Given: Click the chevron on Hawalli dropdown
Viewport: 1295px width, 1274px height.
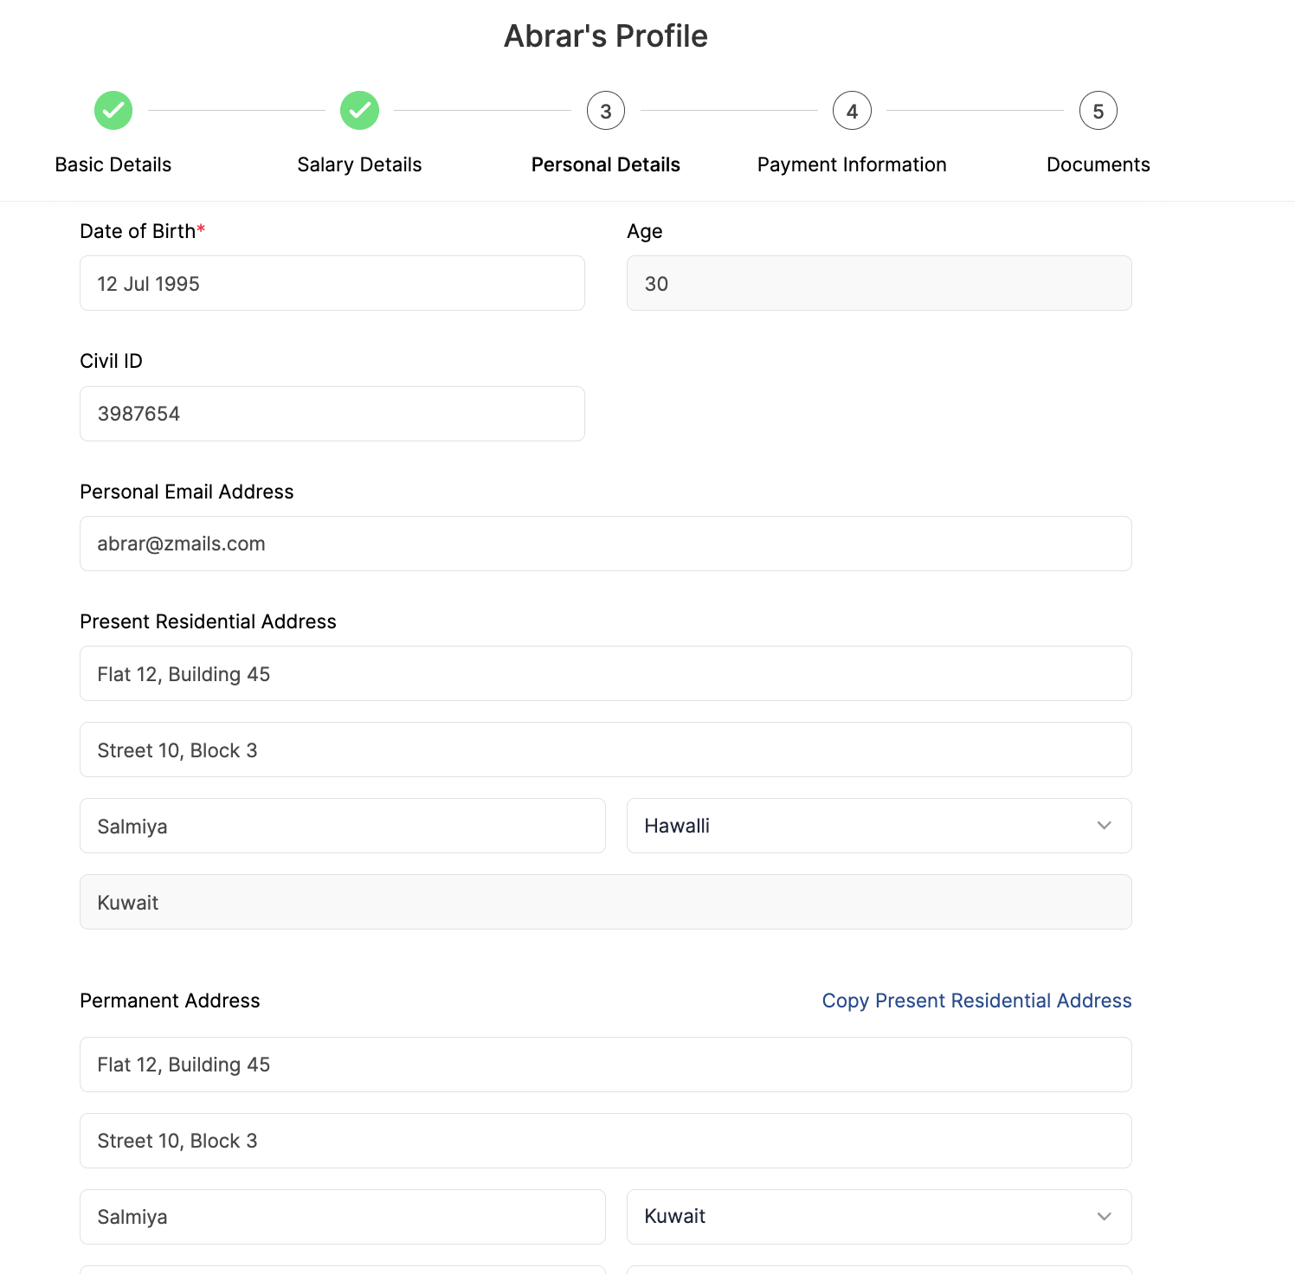Looking at the screenshot, I should [1104, 826].
